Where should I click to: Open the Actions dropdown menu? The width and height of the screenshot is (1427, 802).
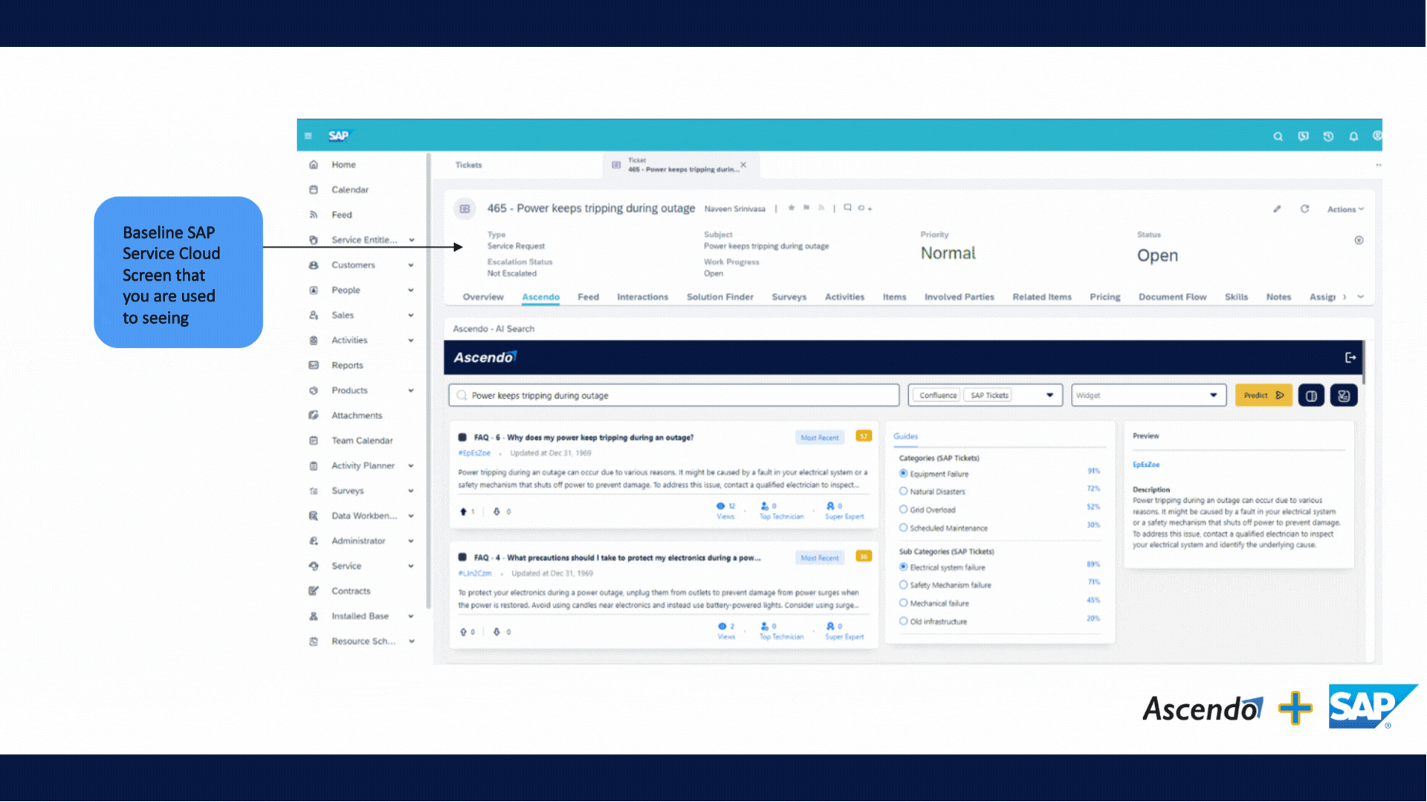point(1345,209)
